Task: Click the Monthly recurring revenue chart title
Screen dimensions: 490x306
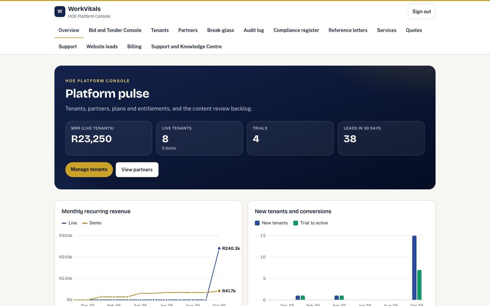Action: [96, 211]
